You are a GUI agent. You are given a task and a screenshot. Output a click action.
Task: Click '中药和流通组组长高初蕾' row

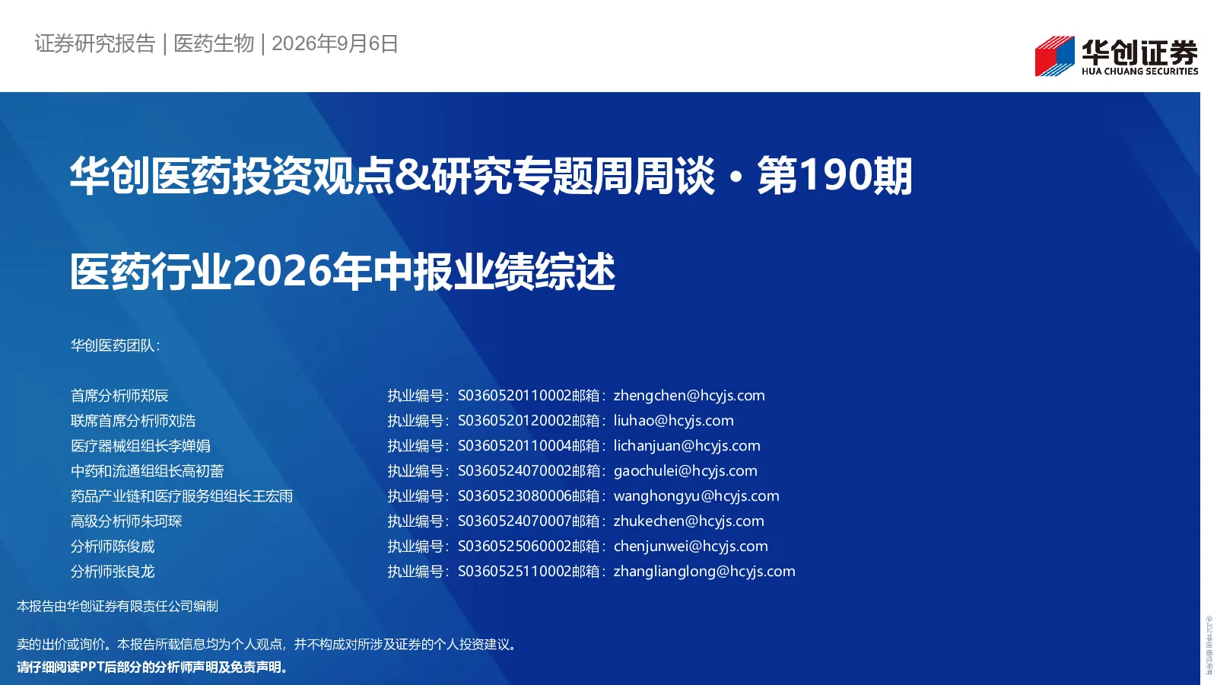tap(148, 471)
